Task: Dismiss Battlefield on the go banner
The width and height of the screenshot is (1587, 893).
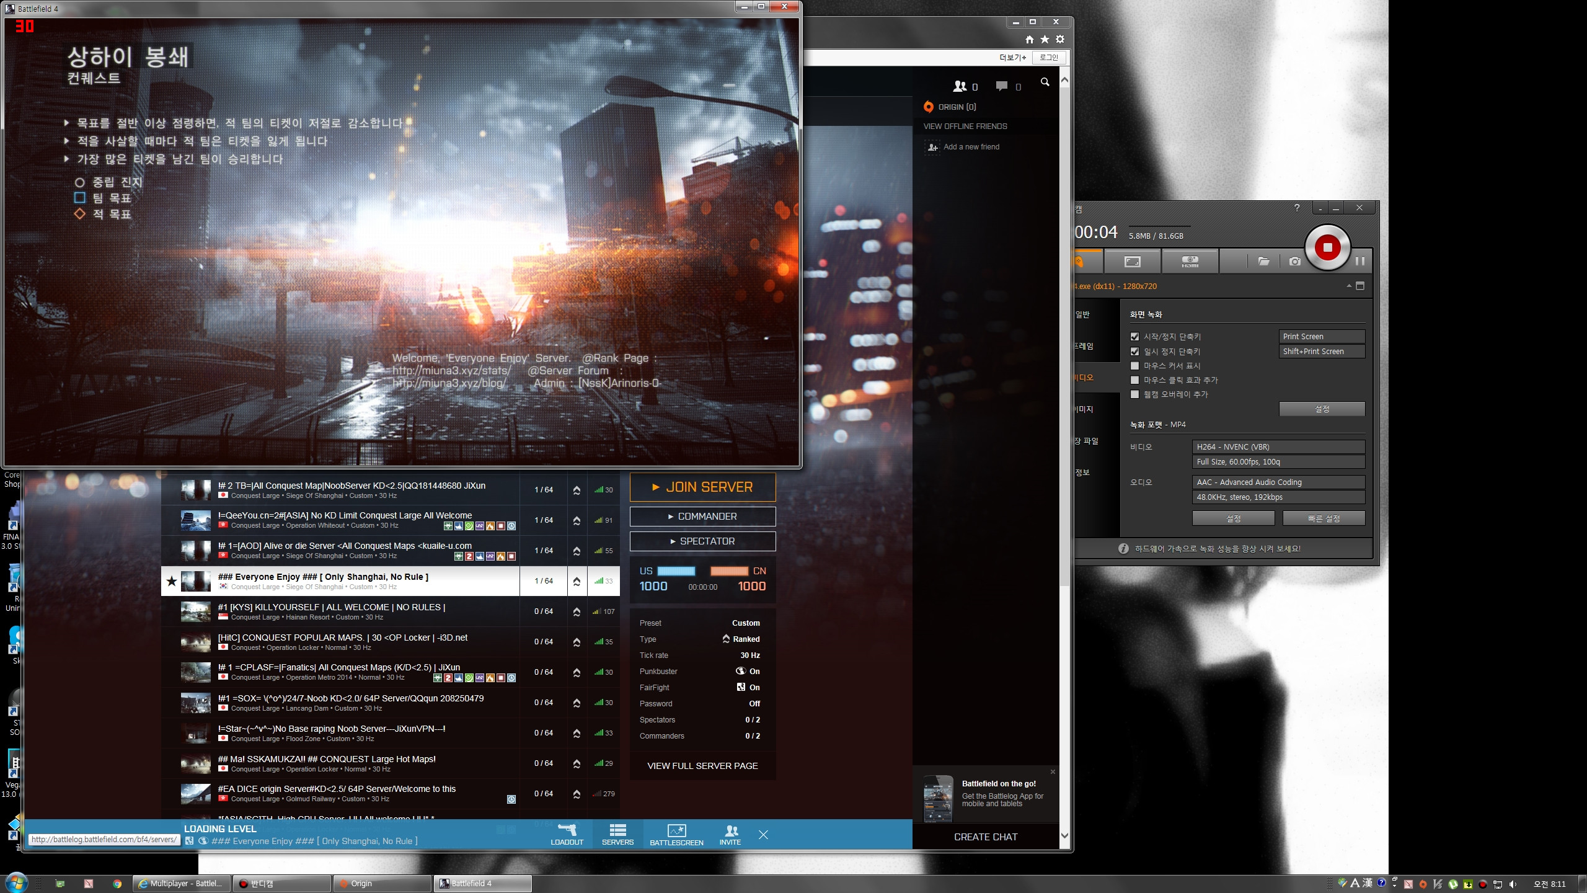Action: (x=1053, y=772)
